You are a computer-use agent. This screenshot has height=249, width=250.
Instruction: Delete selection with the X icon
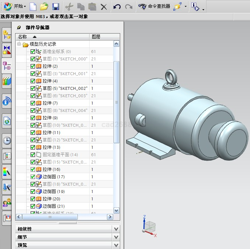pos(104,7)
